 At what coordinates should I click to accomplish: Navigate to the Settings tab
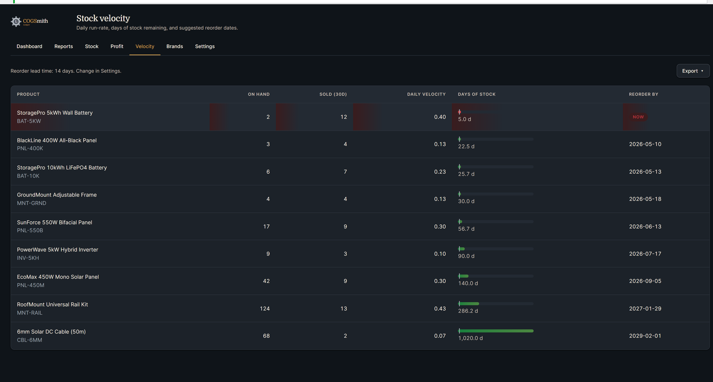[205, 46]
